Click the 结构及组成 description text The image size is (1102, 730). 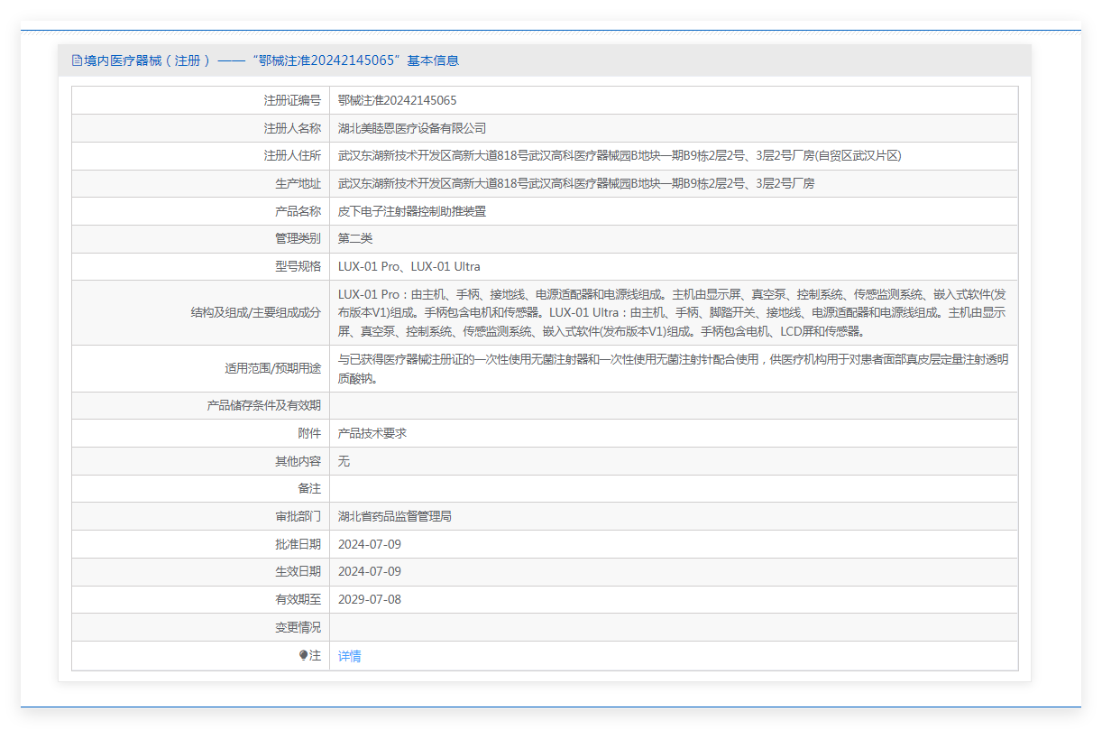(672, 312)
